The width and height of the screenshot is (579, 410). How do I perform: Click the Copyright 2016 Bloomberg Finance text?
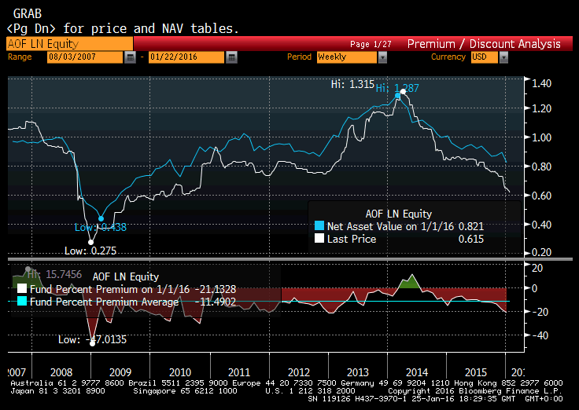[475, 391]
